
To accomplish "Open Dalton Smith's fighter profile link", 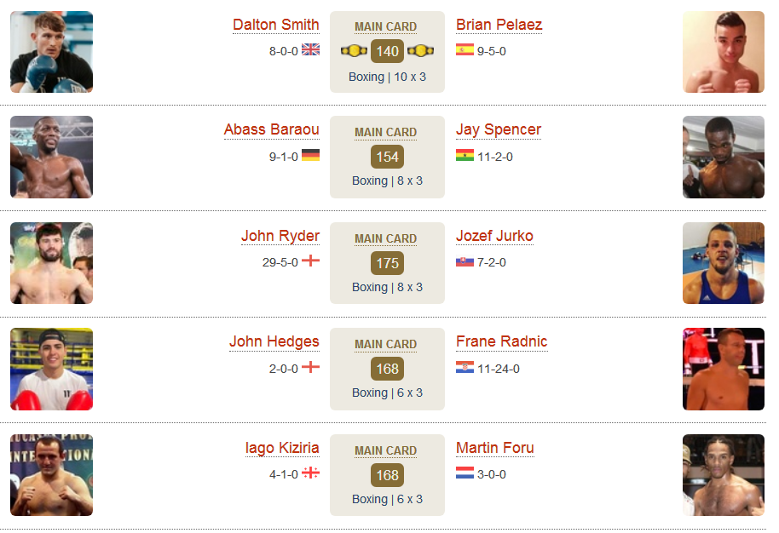I will [276, 25].
